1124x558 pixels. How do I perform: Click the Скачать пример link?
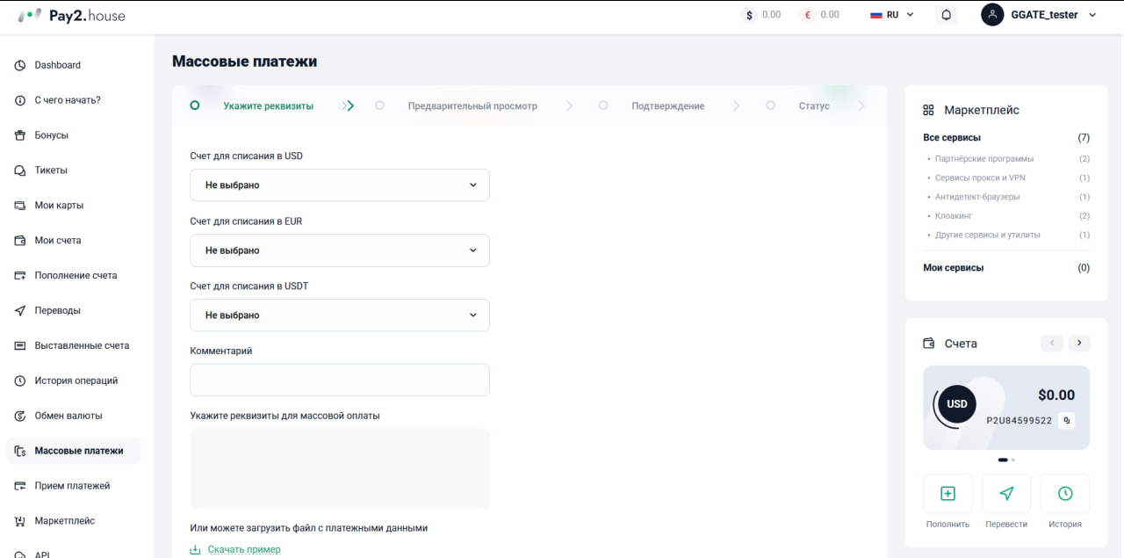point(244,550)
